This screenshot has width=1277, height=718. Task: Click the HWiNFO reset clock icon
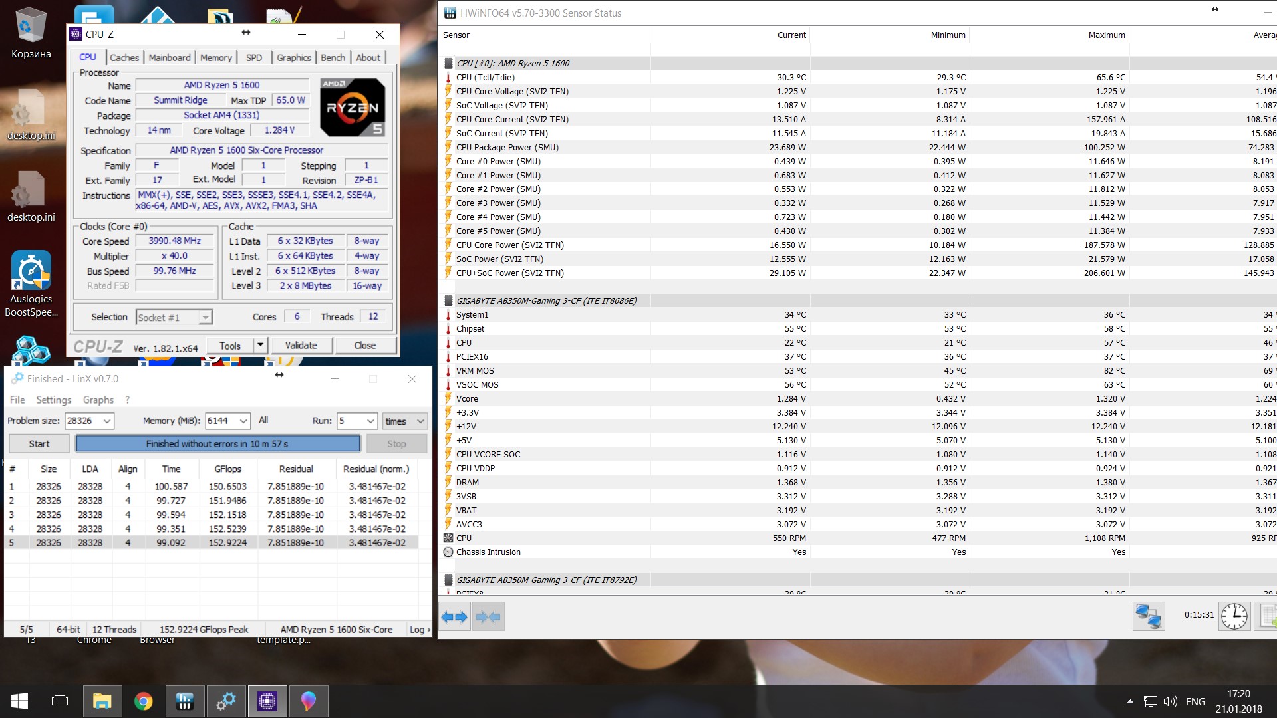[x=1234, y=616]
